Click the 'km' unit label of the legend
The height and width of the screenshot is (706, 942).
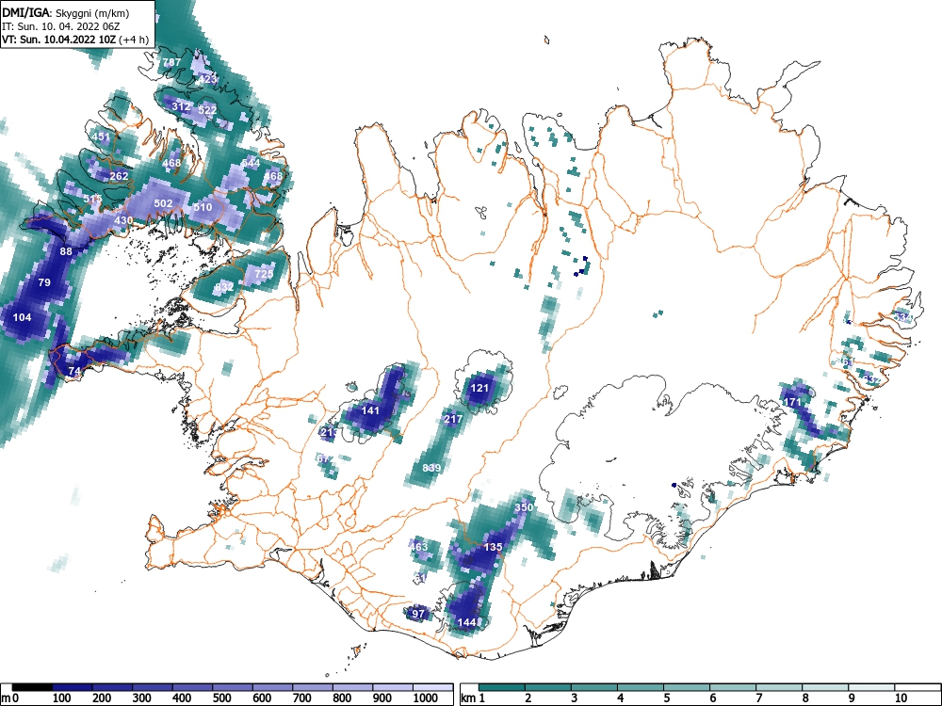point(468,698)
